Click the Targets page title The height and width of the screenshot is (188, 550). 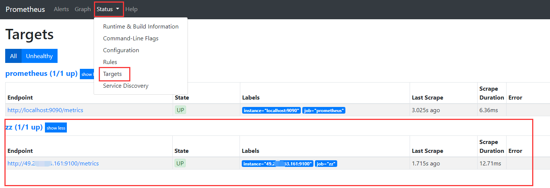coord(29,35)
